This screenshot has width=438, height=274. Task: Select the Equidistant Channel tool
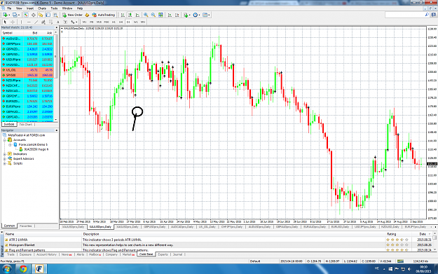click(x=43, y=22)
